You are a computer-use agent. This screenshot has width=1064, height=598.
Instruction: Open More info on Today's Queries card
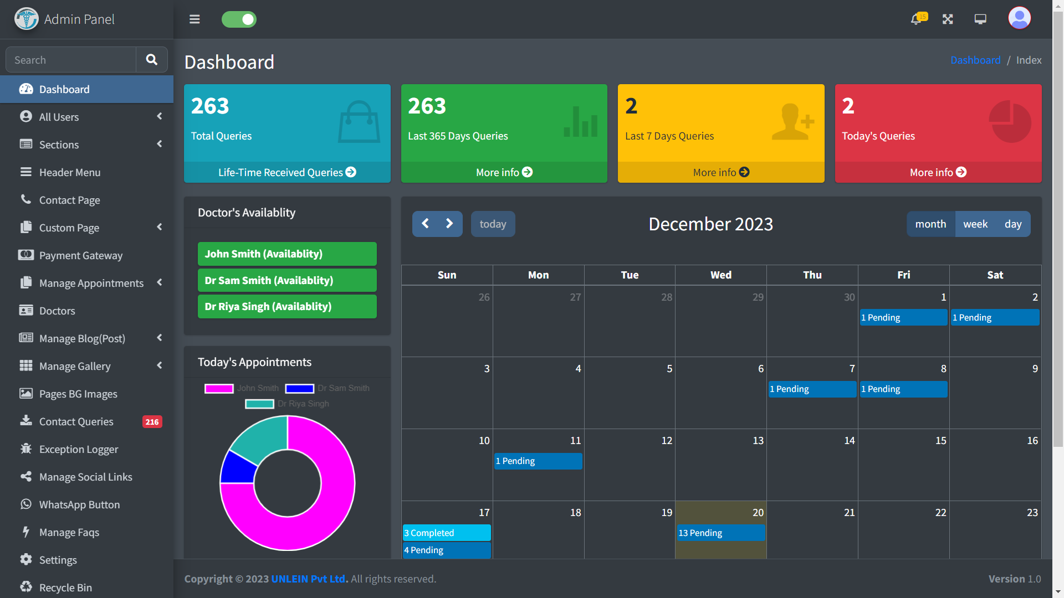[938, 172]
